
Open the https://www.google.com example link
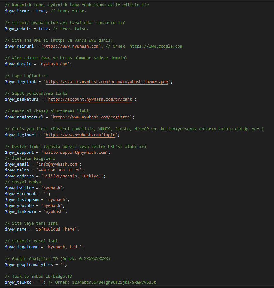point(156,46)
